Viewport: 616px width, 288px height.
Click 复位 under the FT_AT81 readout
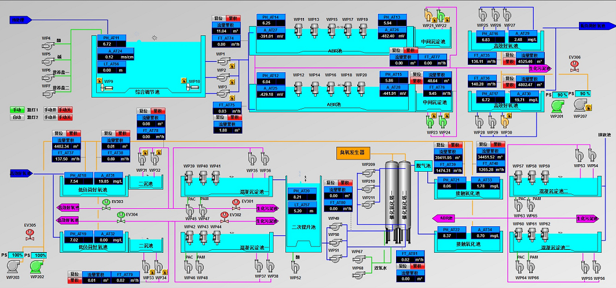[x=403, y=265]
